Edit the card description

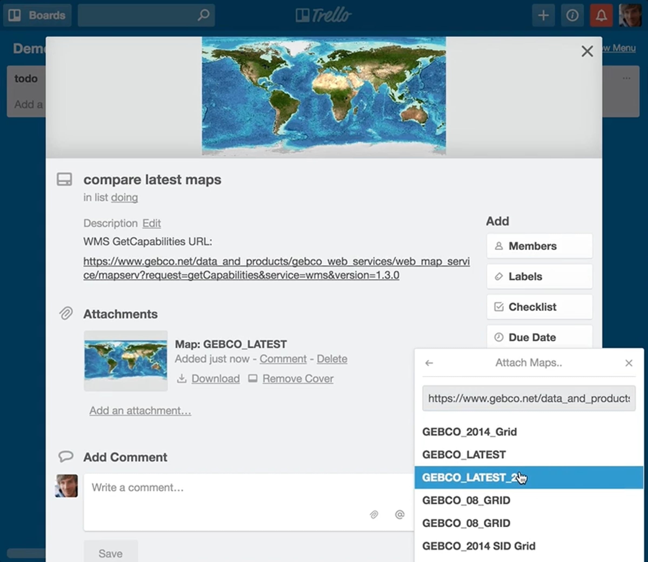tap(151, 223)
